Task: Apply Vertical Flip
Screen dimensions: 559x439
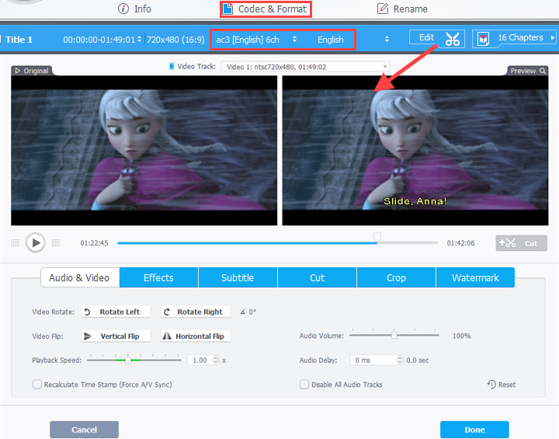Action: click(116, 336)
